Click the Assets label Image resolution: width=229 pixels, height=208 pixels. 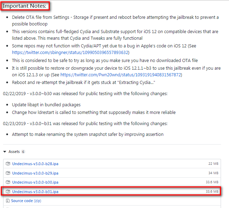pyautogui.click(x=14, y=152)
